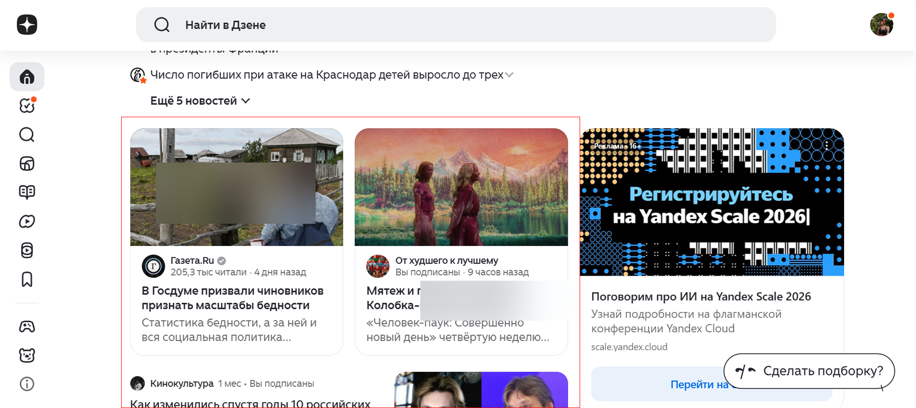Click "Человек-паук" article snippet text
916x408 pixels.
(x=458, y=330)
